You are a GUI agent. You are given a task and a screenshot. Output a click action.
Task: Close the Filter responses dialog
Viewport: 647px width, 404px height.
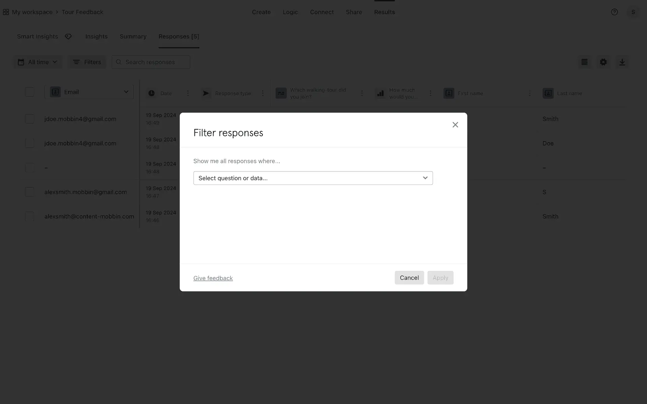click(x=455, y=125)
